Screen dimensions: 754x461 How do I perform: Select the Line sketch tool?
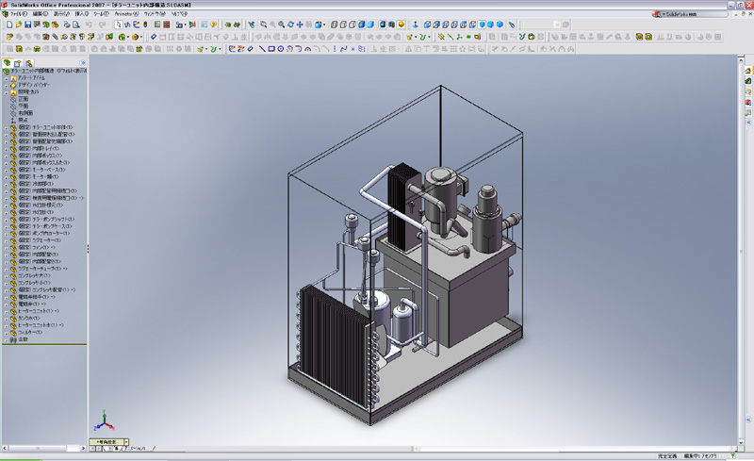262,48
